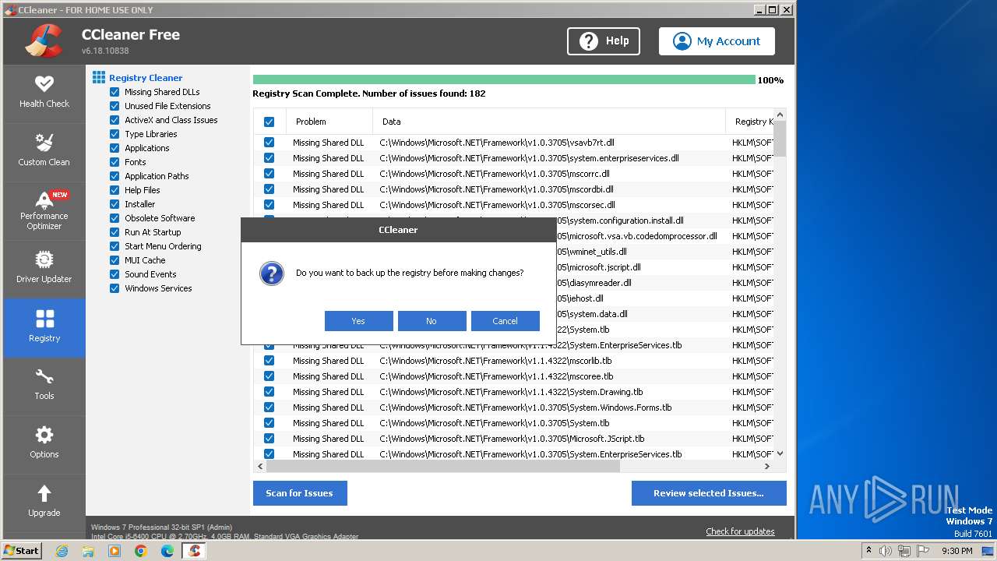The width and height of the screenshot is (997, 561).
Task: Cancel the registry backup dialog
Action: [x=505, y=321]
